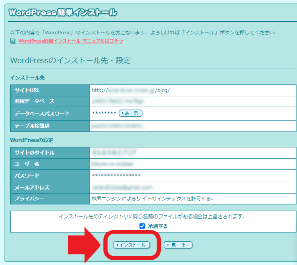Toggle the 承諾する checkbox

click(x=142, y=226)
